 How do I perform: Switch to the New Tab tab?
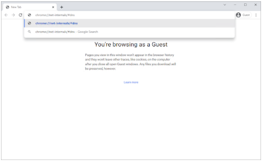27,7
